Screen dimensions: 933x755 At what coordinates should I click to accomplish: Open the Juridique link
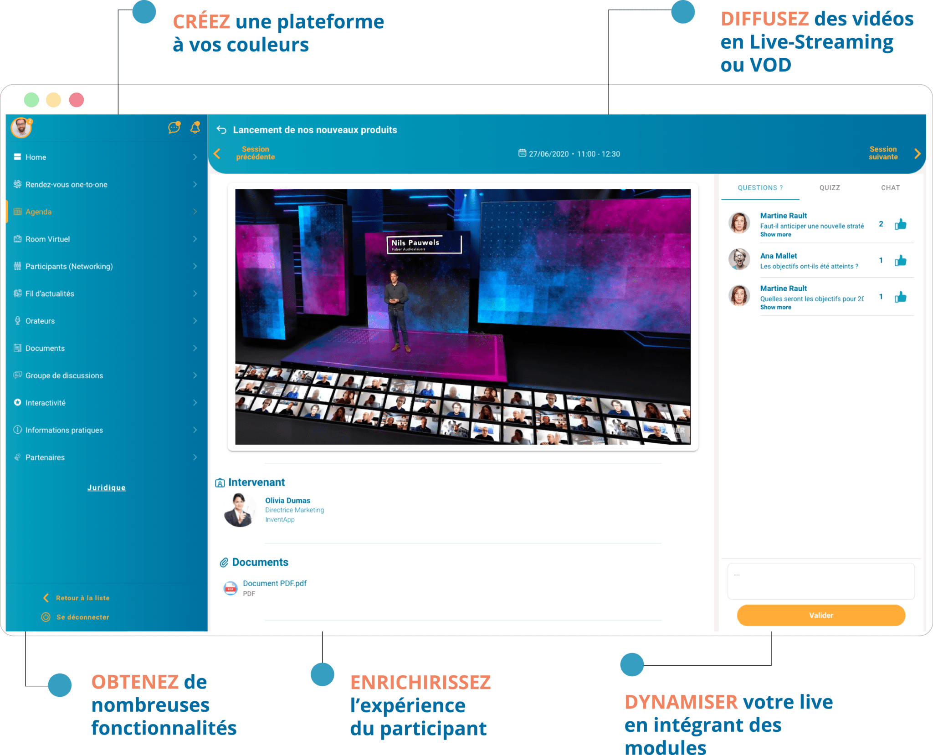(107, 487)
